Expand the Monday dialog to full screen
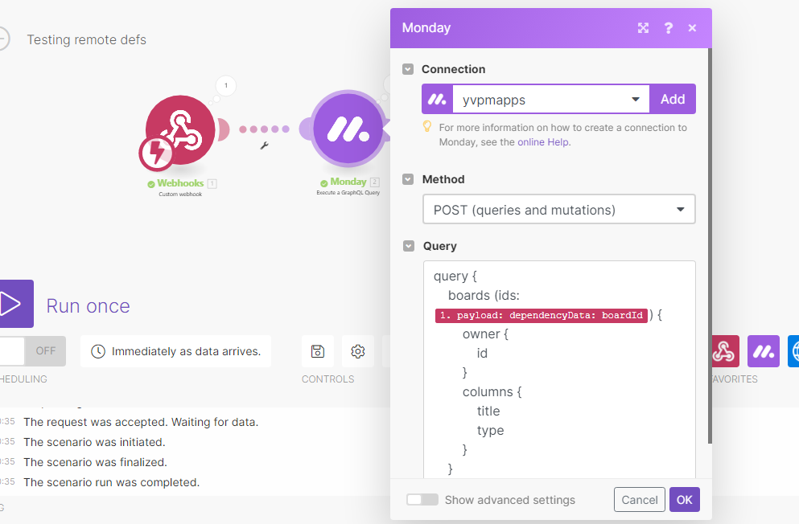Screen dimensions: 799x524 (x=643, y=28)
